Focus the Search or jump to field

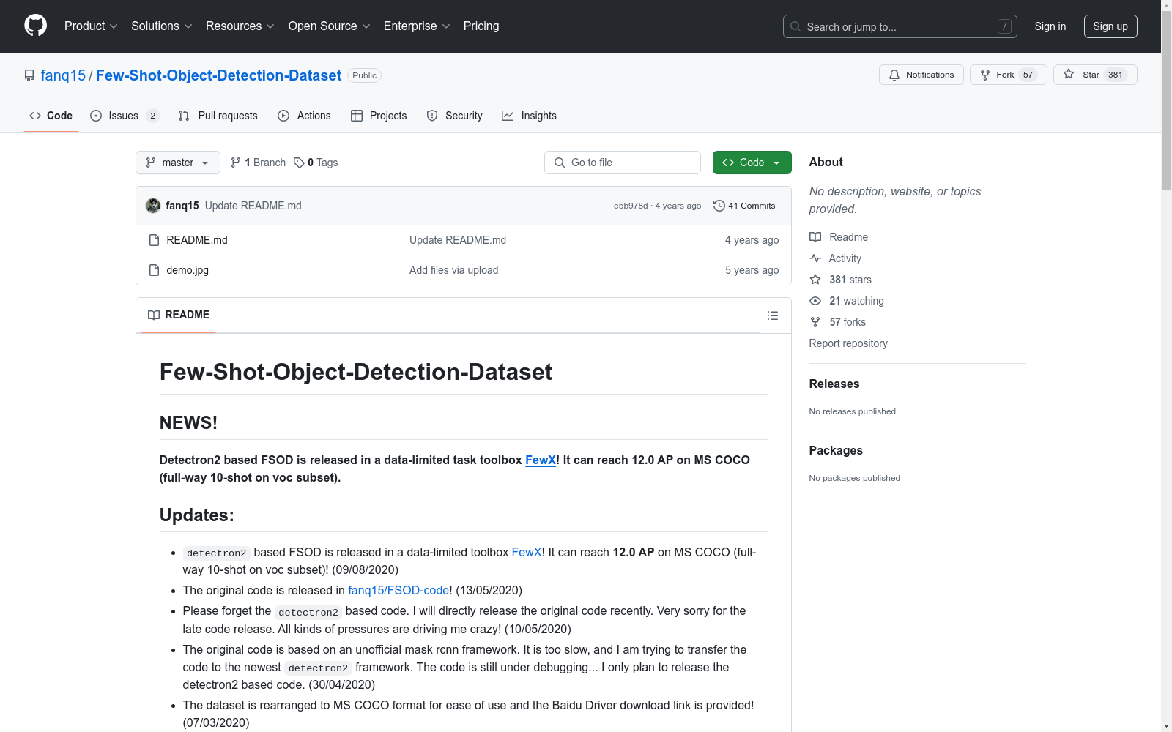coord(900,26)
